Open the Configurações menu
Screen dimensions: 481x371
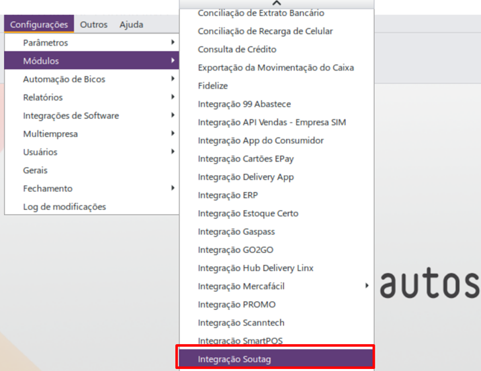(39, 24)
